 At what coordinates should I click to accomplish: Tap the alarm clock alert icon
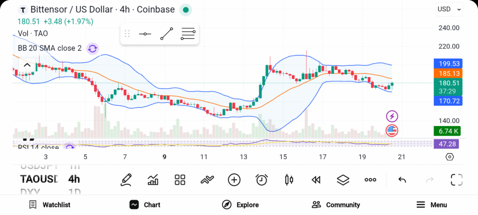coord(261,180)
